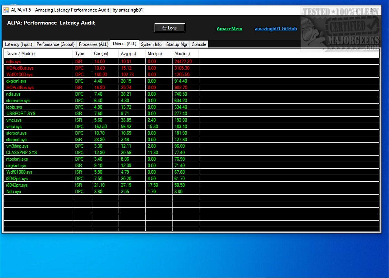Select the vm3dmp.sys driver row
The width and height of the screenshot is (389, 278).
(x=191, y=146)
